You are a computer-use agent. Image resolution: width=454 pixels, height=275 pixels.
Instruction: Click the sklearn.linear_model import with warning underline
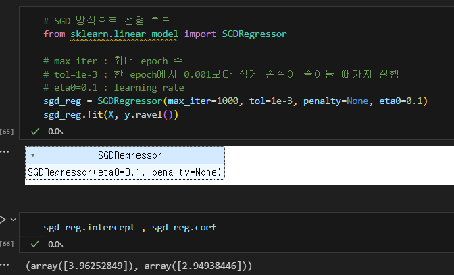(x=124, y=34)
